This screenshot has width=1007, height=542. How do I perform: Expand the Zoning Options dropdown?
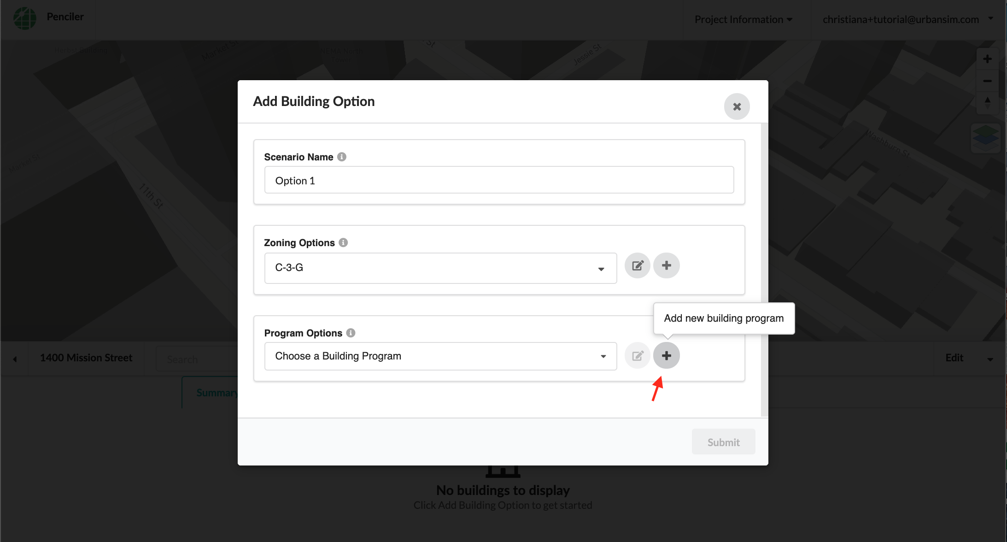(602, 268)
